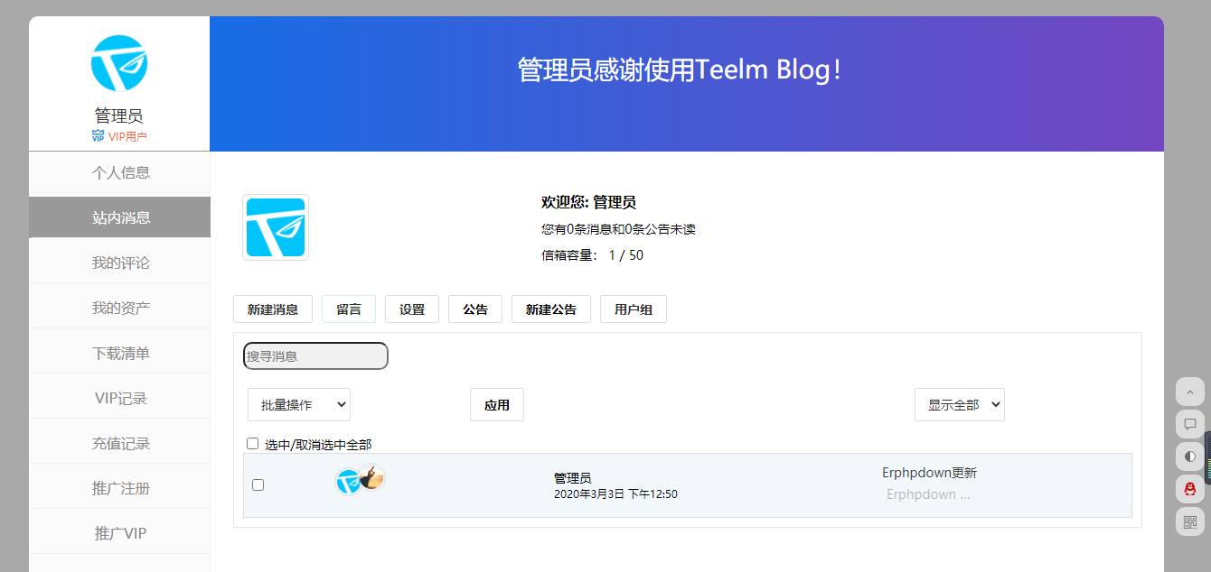Click the VIP badge icon under 管理员
This screenshot has height=572, width=1211.
[98, 136]
